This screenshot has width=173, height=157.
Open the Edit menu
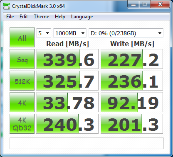[x=24, y=17]
